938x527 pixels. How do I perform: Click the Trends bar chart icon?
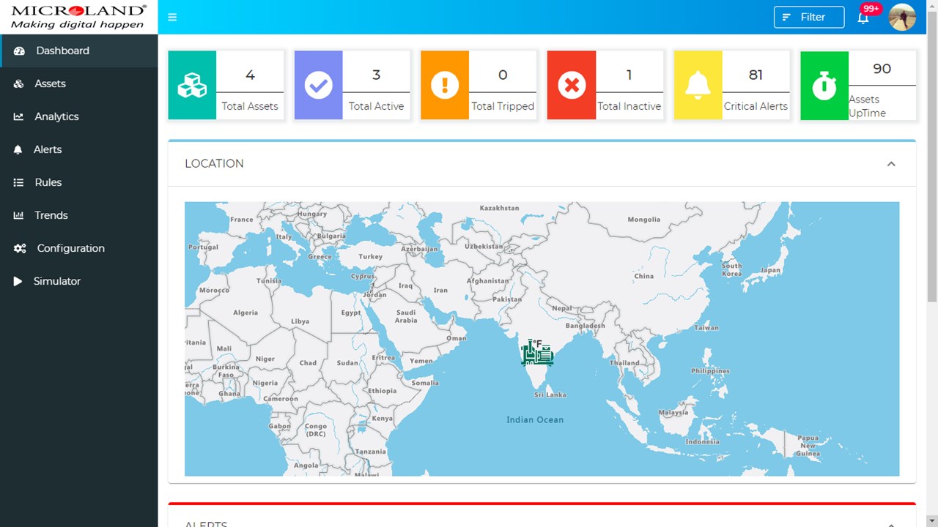tap(19, 215)
